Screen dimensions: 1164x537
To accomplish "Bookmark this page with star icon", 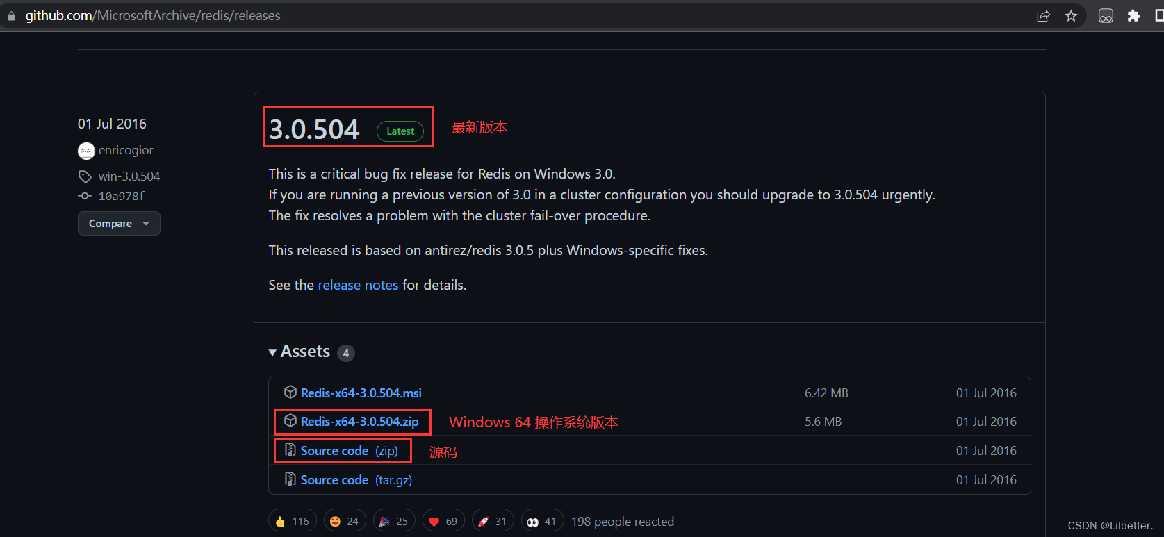I will click(1071, 16).
